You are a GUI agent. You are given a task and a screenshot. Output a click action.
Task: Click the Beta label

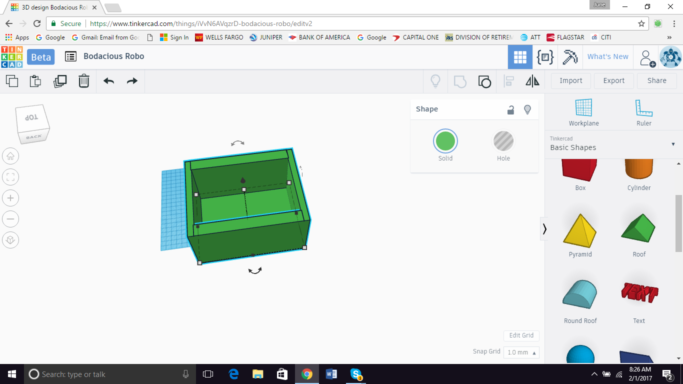[41, 57]
